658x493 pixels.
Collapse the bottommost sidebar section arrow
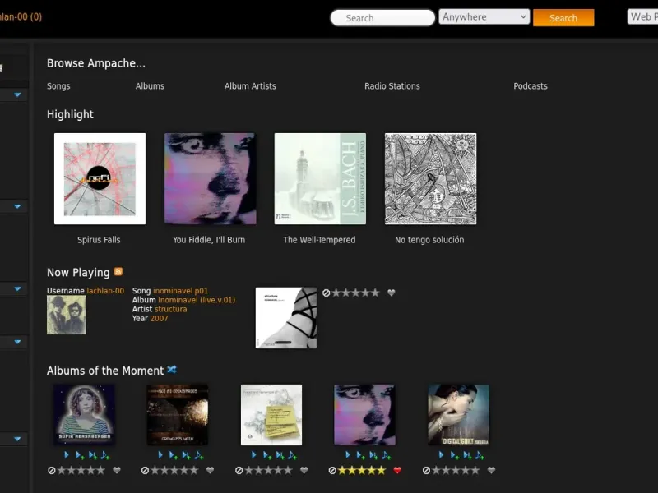[x=17, y=439]
